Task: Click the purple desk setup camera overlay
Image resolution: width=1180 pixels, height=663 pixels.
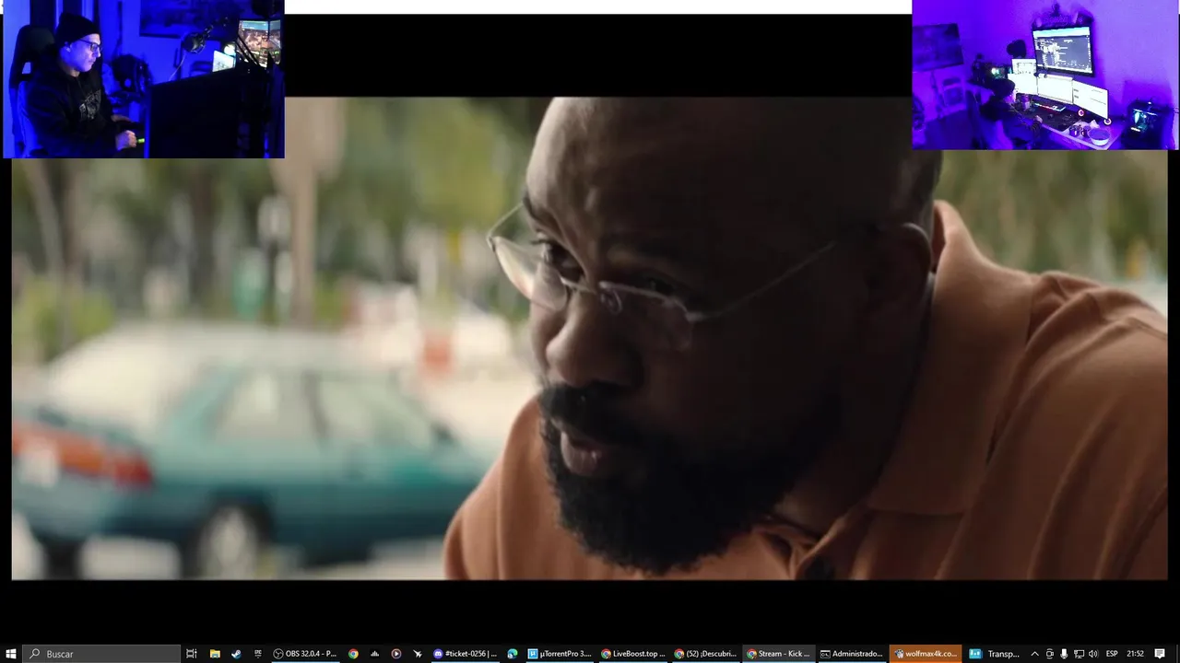Action: [1044, 75]
